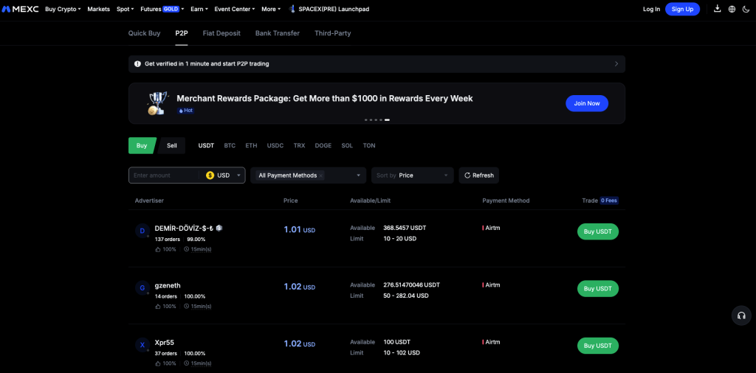Select SOL coin tab
The image size is (756, 373).
347,145
